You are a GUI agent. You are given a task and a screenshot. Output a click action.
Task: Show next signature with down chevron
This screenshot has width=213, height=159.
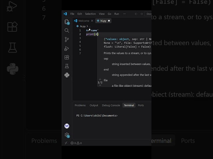(x=100, y=85)
